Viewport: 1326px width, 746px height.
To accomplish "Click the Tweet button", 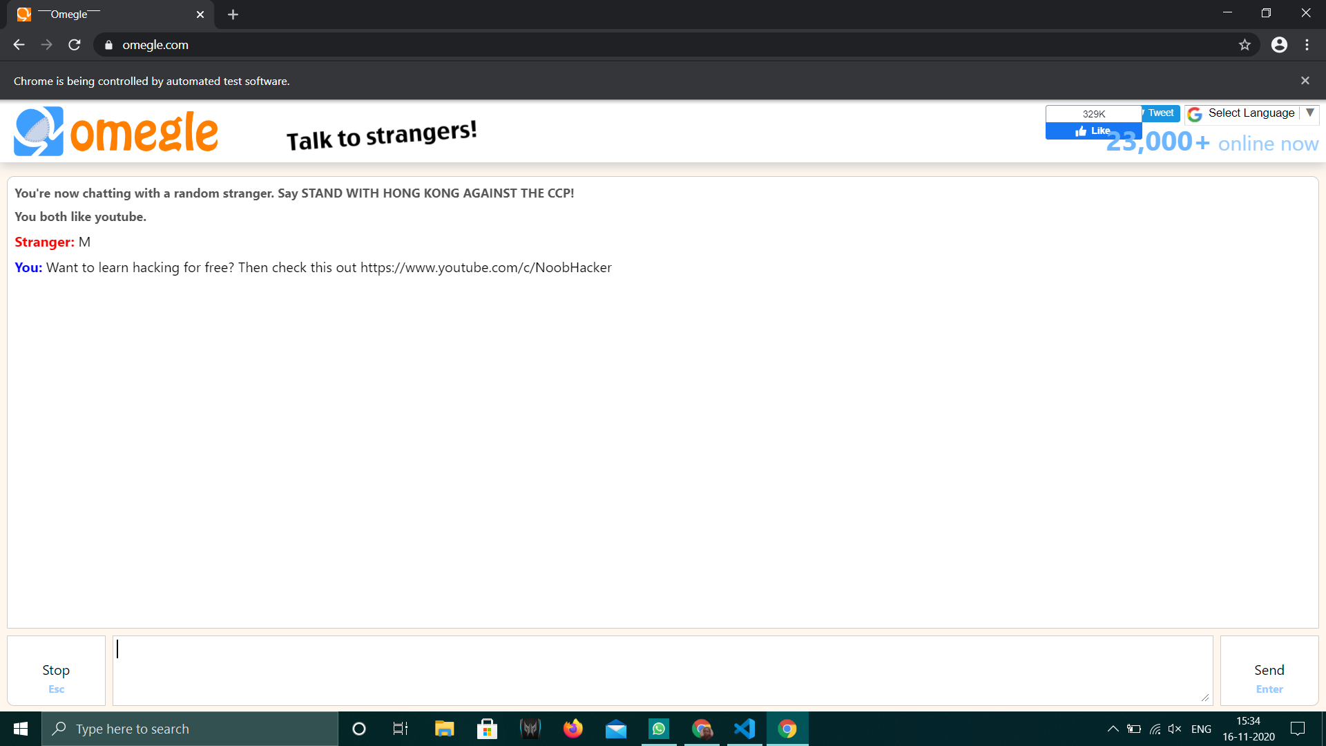I will (1160, 113).
